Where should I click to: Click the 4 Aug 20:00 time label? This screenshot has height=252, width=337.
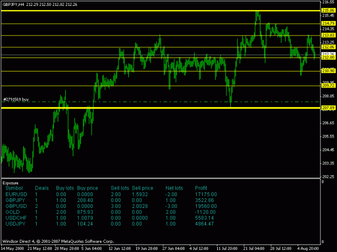[308, 249]
